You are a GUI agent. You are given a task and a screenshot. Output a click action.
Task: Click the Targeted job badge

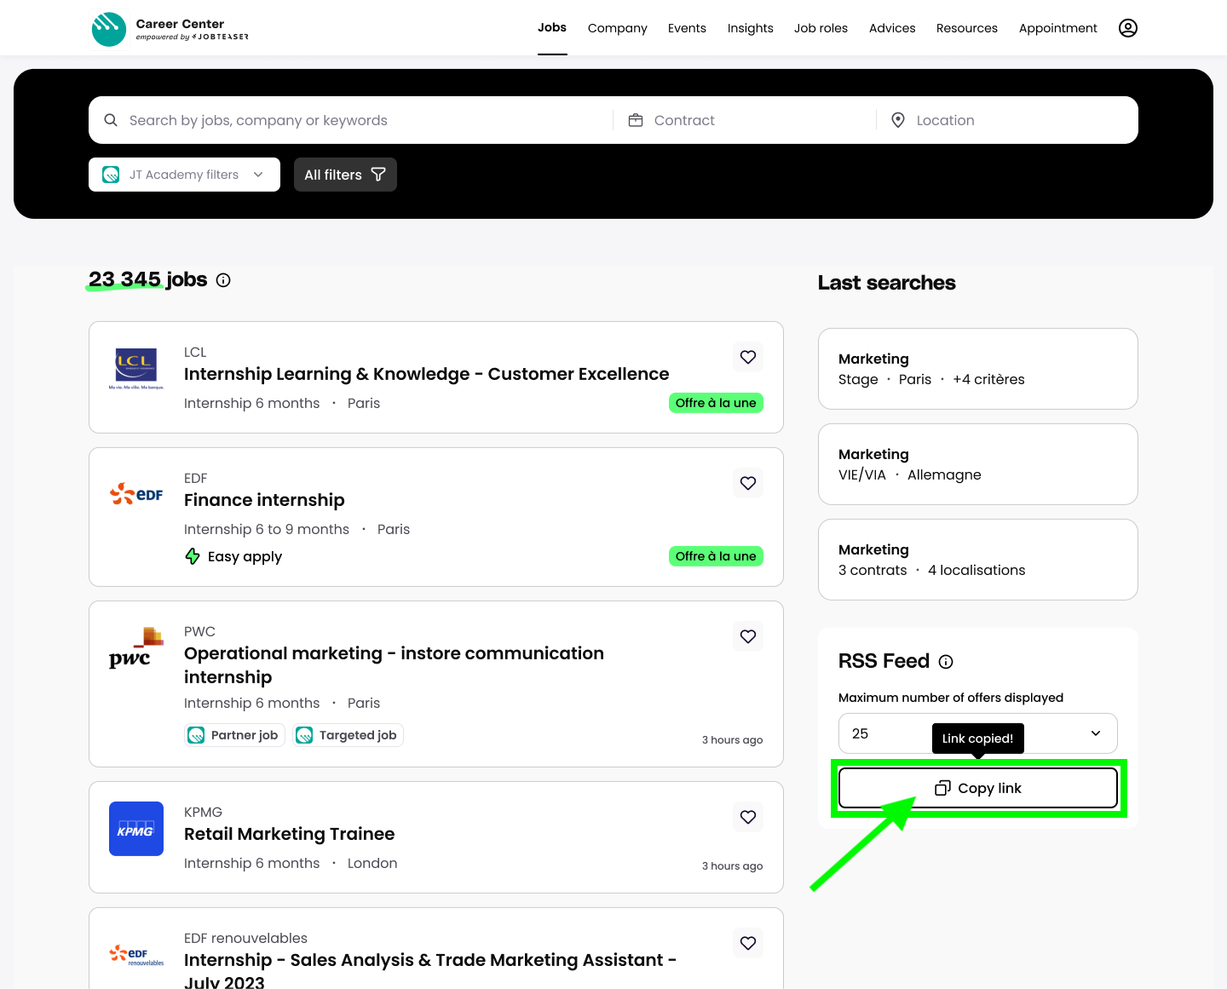pyautogui.click(x=348, y=735)
